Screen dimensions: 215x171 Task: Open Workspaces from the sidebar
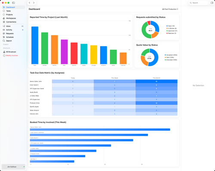pos(13,18)
